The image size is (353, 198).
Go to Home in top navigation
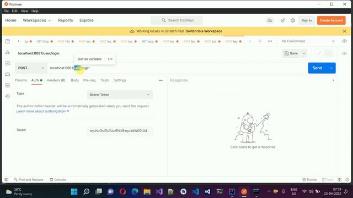tap(11, 20)
